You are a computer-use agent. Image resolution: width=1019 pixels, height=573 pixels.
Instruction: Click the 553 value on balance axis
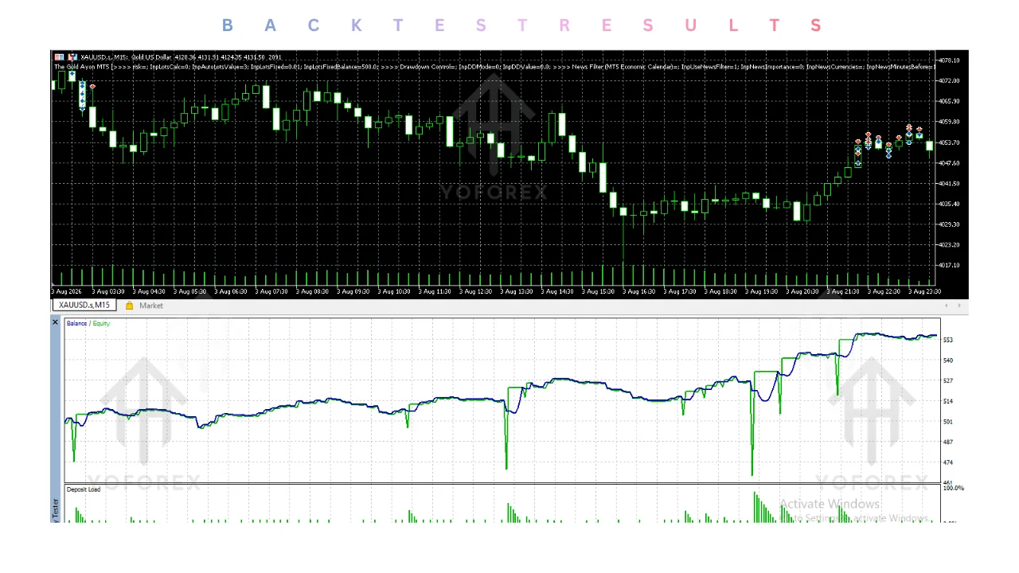click(947, 340)
